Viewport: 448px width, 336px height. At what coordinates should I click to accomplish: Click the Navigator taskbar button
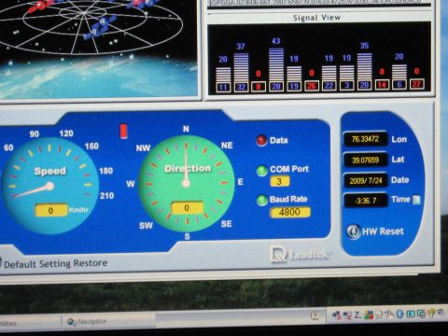coord(107,322)
